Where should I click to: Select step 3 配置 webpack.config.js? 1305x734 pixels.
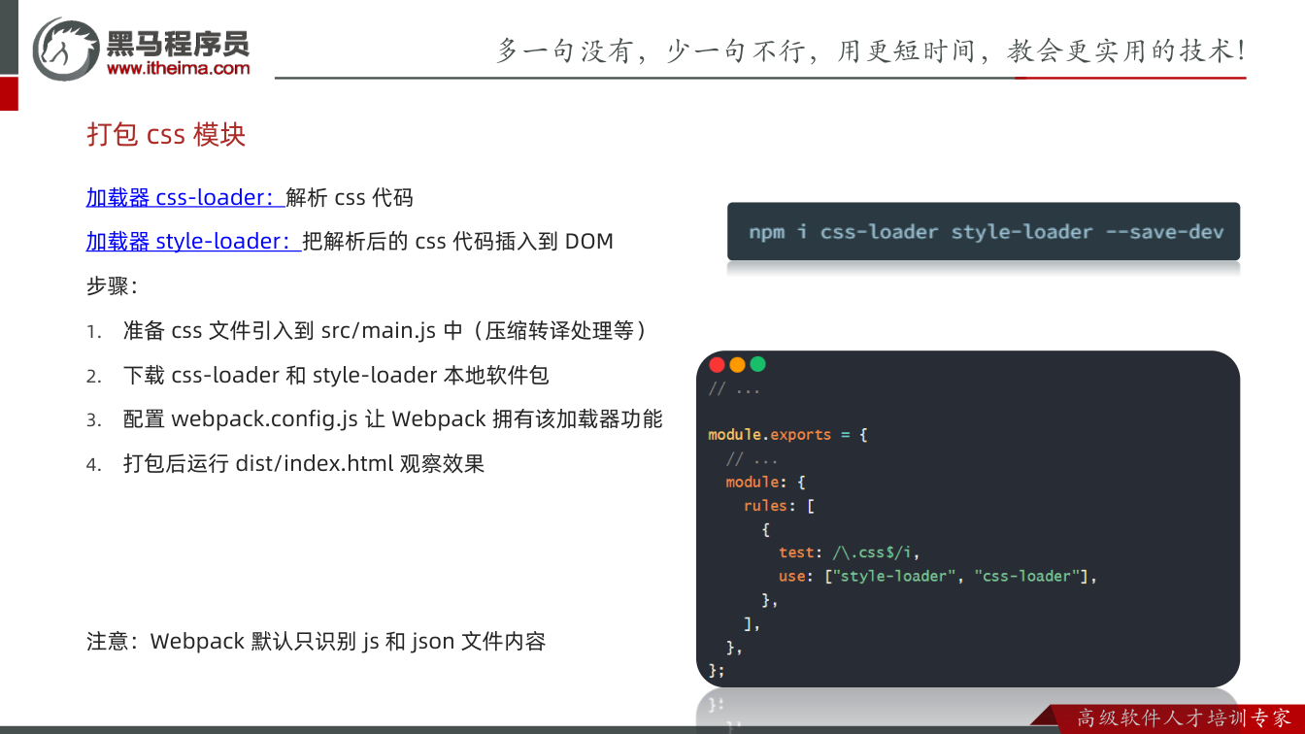(375, 419)
